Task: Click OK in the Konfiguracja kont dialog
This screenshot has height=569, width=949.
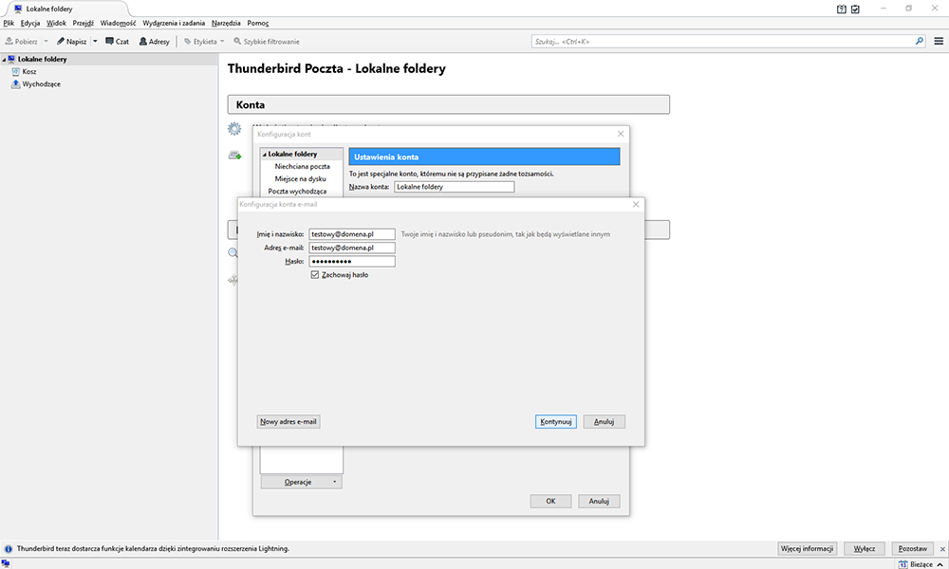Action: [550, 501]
